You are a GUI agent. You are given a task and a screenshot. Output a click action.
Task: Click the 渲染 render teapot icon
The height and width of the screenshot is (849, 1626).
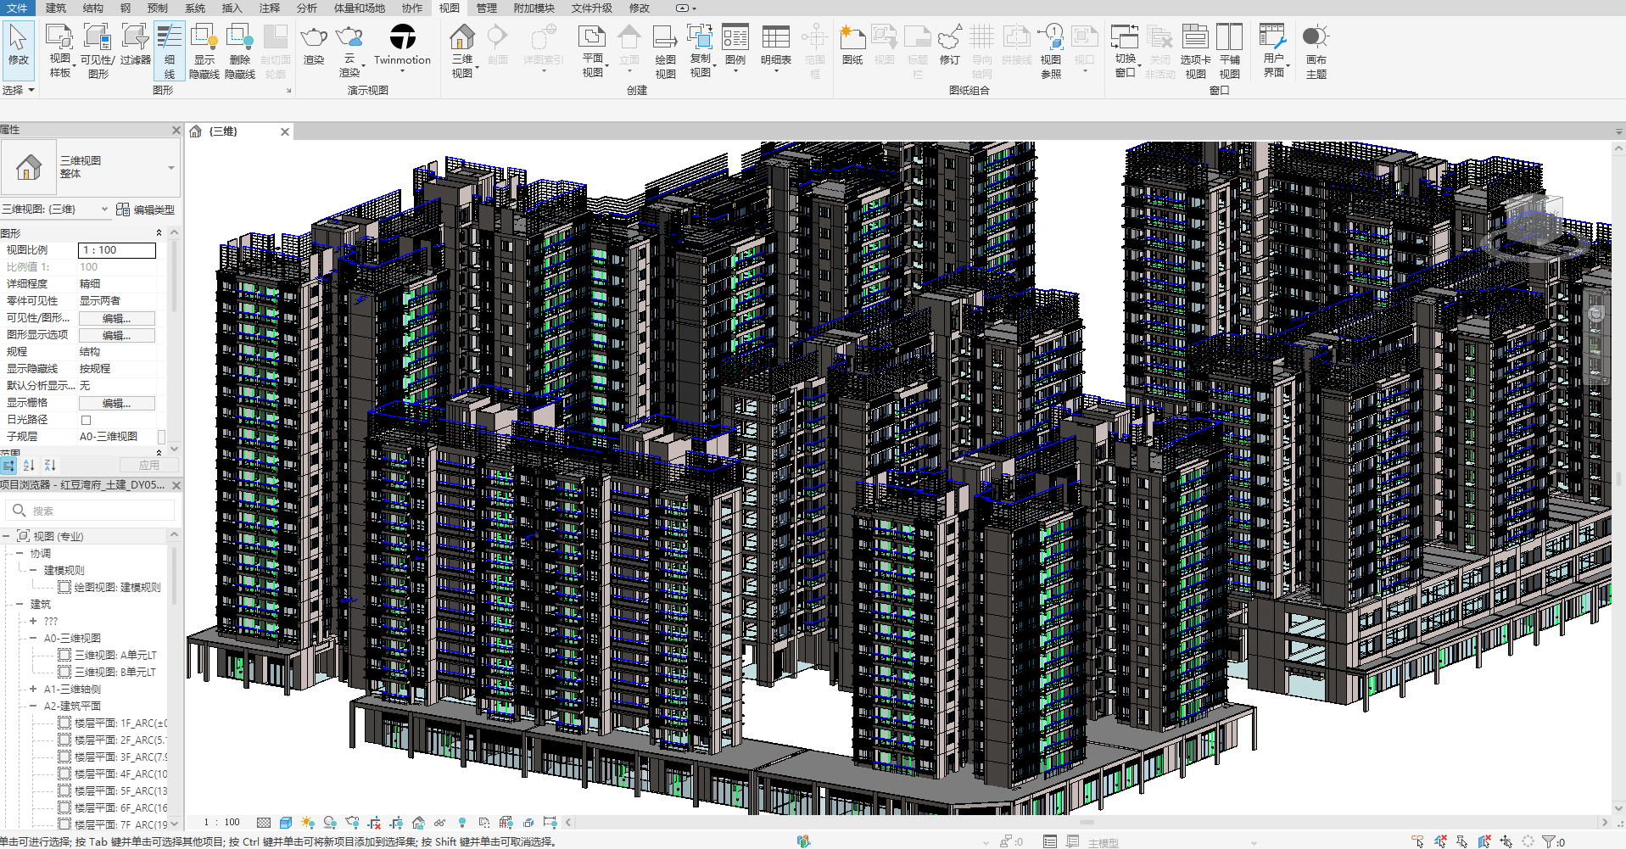[314, 46]
